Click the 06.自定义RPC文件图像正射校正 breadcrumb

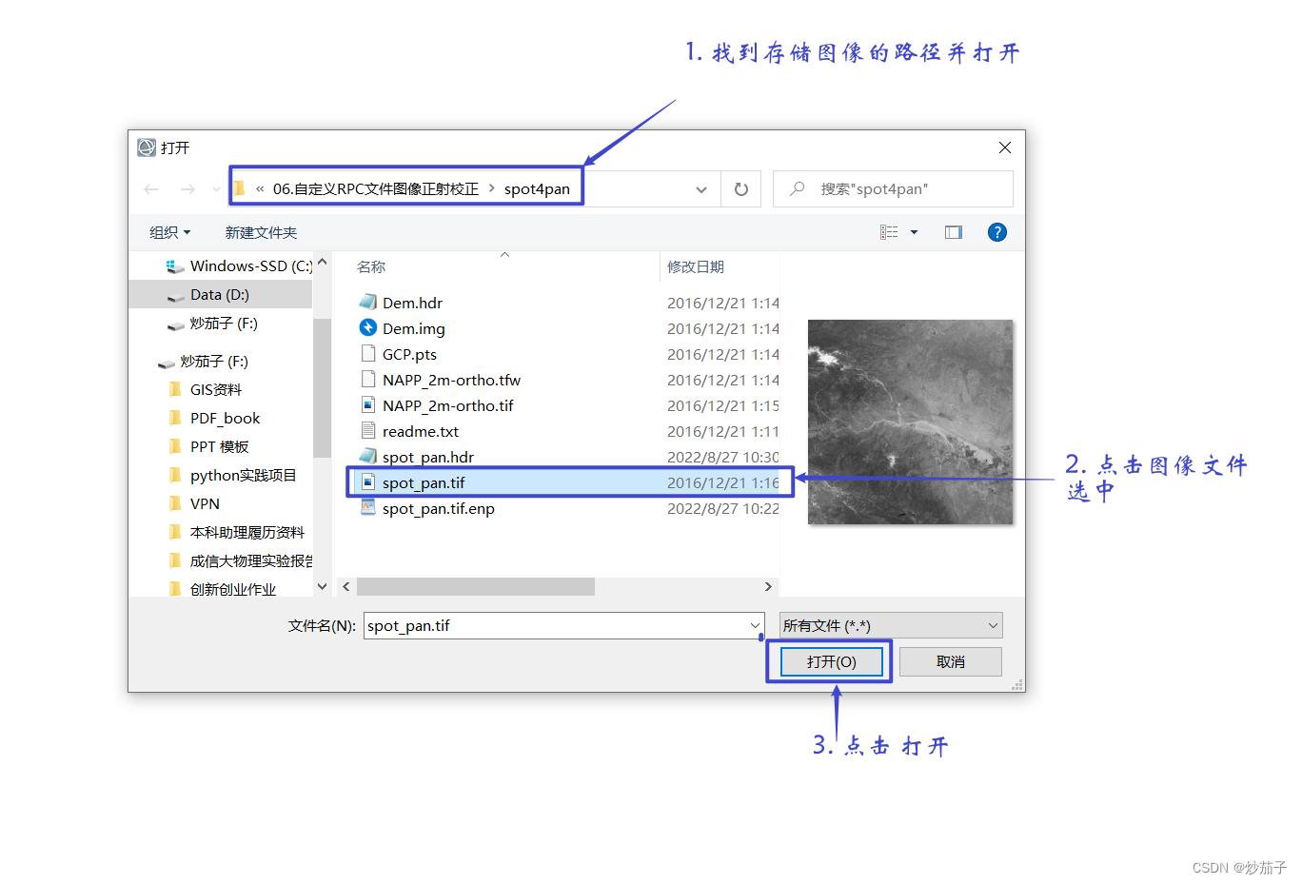tap(376, 189)
